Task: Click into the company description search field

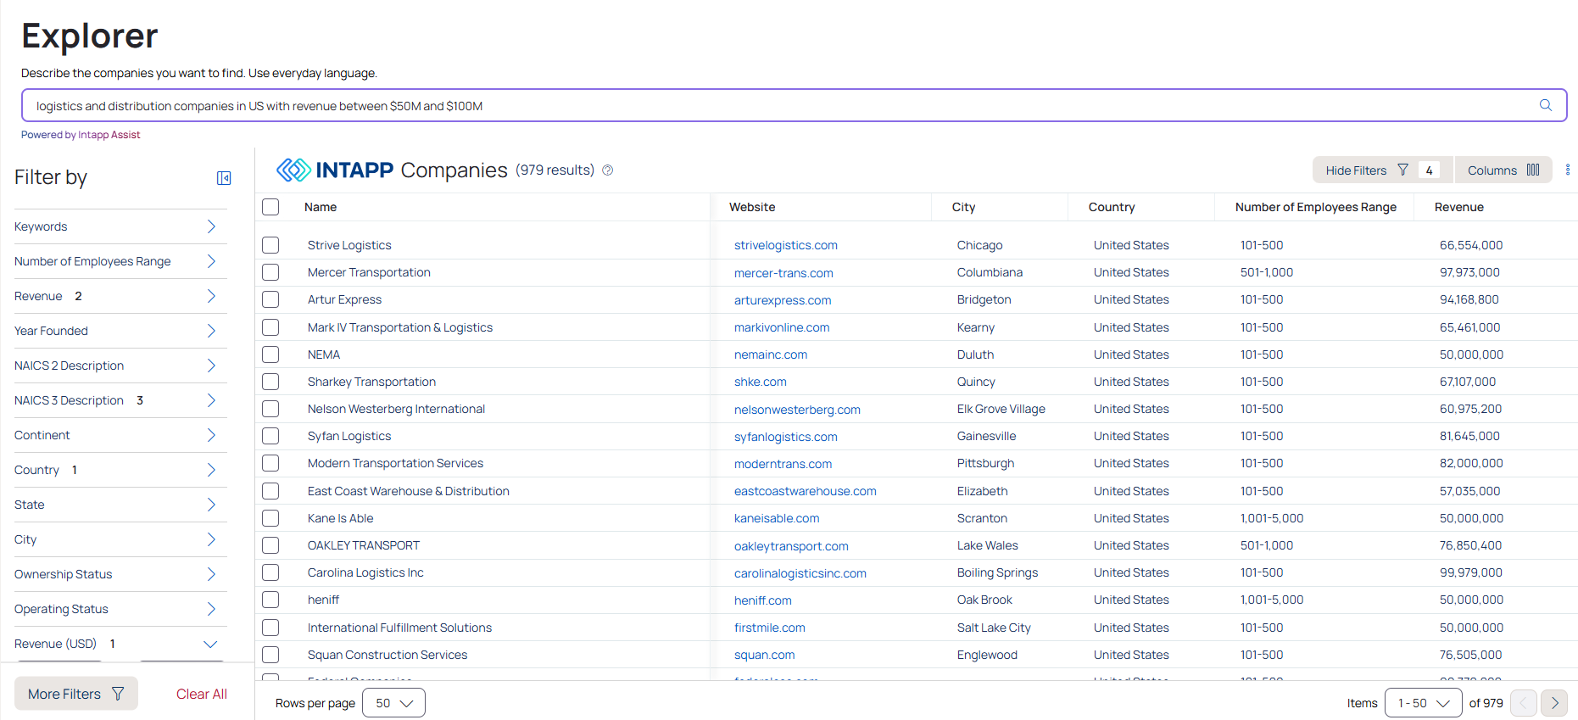Action: [x=763, y=106]
